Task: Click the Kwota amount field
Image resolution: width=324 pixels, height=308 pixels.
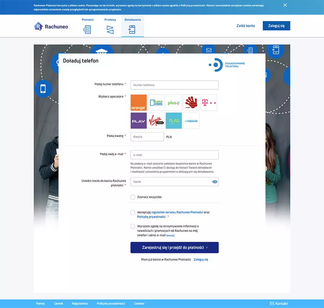Action: tap(147, 136)
